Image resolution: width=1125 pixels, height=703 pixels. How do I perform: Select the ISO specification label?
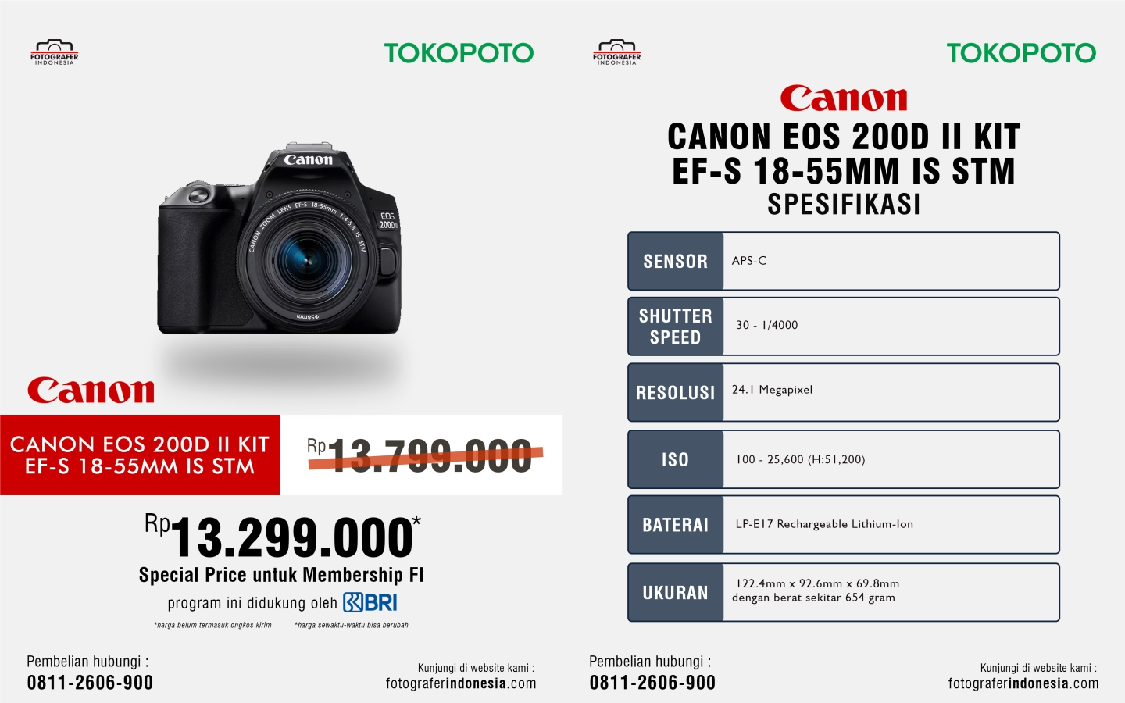click(x=676, y=459)
